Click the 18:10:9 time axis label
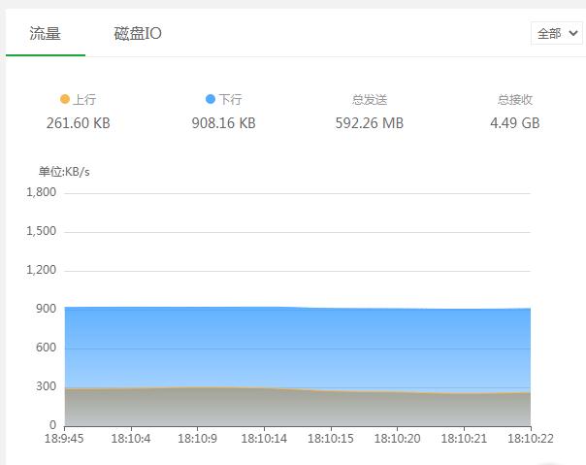 point(197,438)
